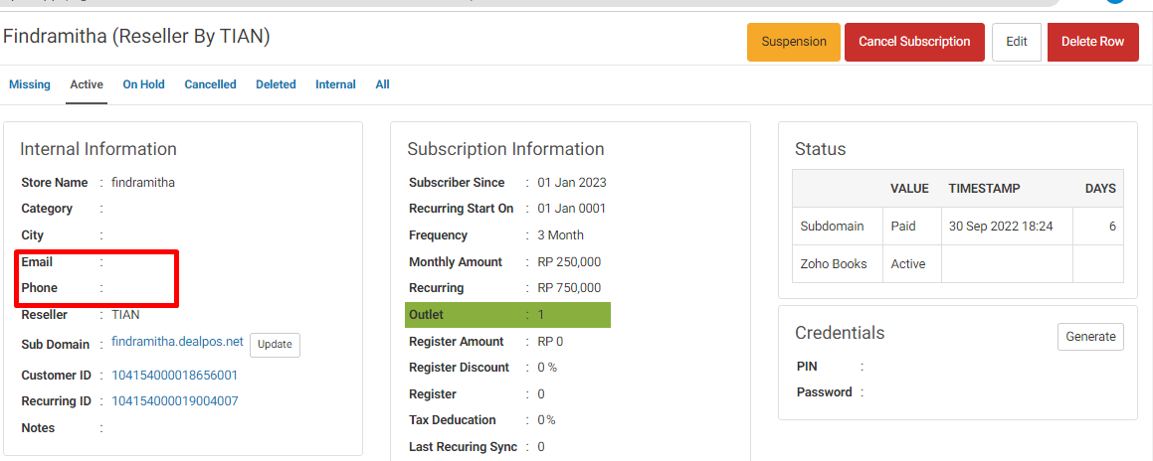
Task: Click the orange Suspension button
Action: coord(794,42)
